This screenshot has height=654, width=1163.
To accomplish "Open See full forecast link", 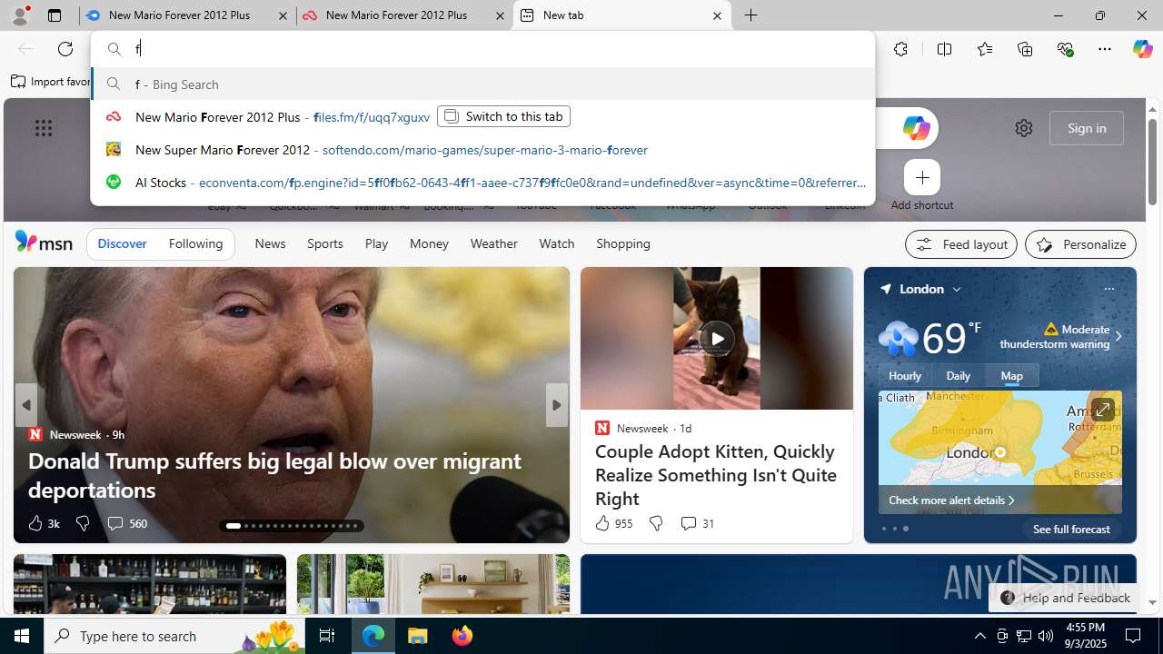I will [1071, 529].
